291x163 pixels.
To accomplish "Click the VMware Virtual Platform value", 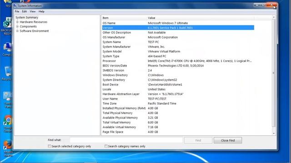I will pos(164,51).
